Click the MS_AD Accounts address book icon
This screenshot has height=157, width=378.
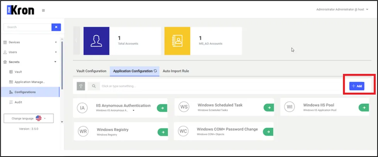click(x=177, y=40)
